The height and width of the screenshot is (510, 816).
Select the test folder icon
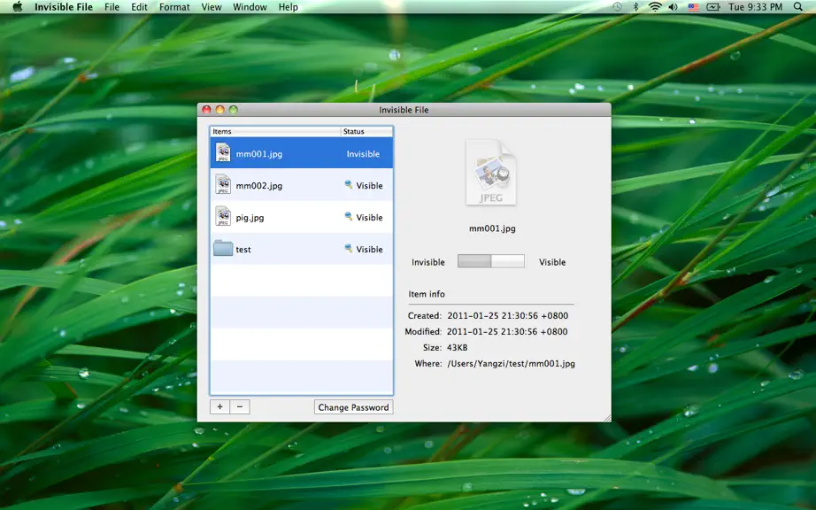pos(223,248)
